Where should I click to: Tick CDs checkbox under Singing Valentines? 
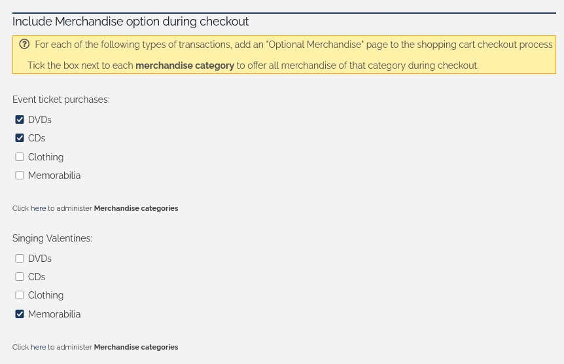[x=20, y=277]
